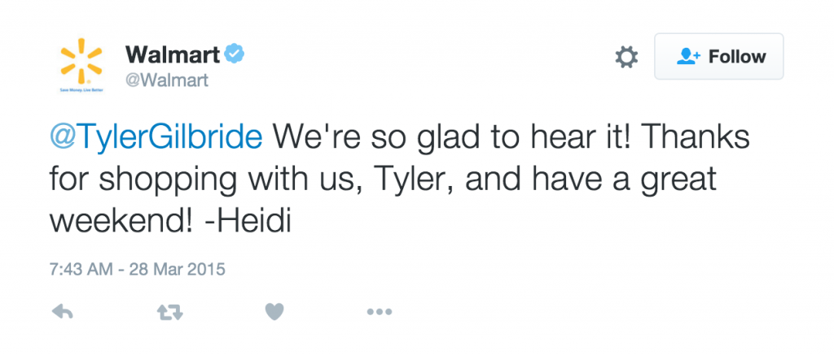
Task: Retweet this Walmart tweet
Action: (168, 311)
